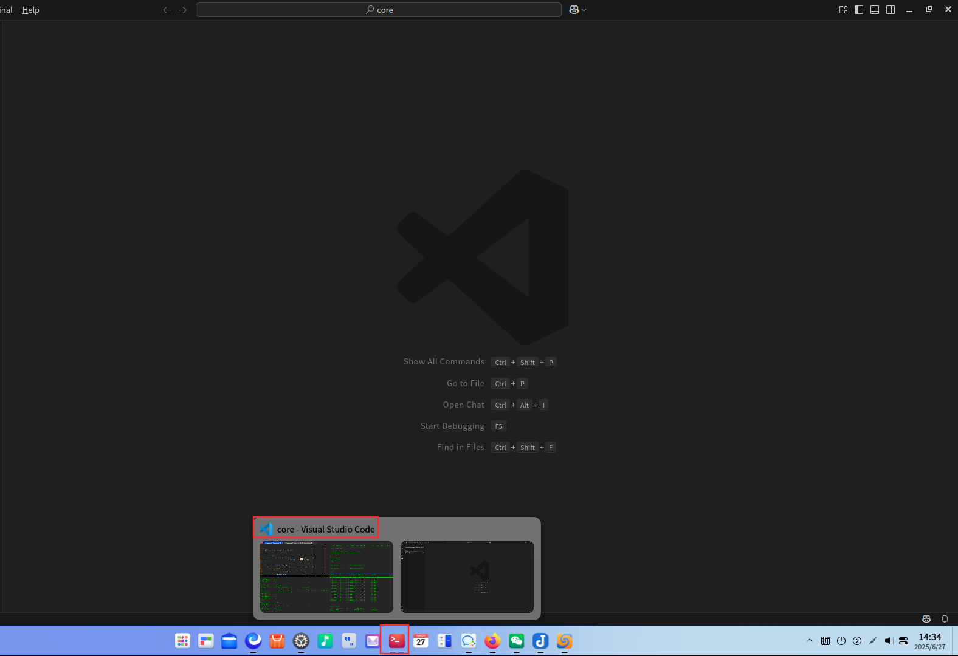
Task: Open the blue chat bubble app in the taskbar
Action: (x=468, y=641)
